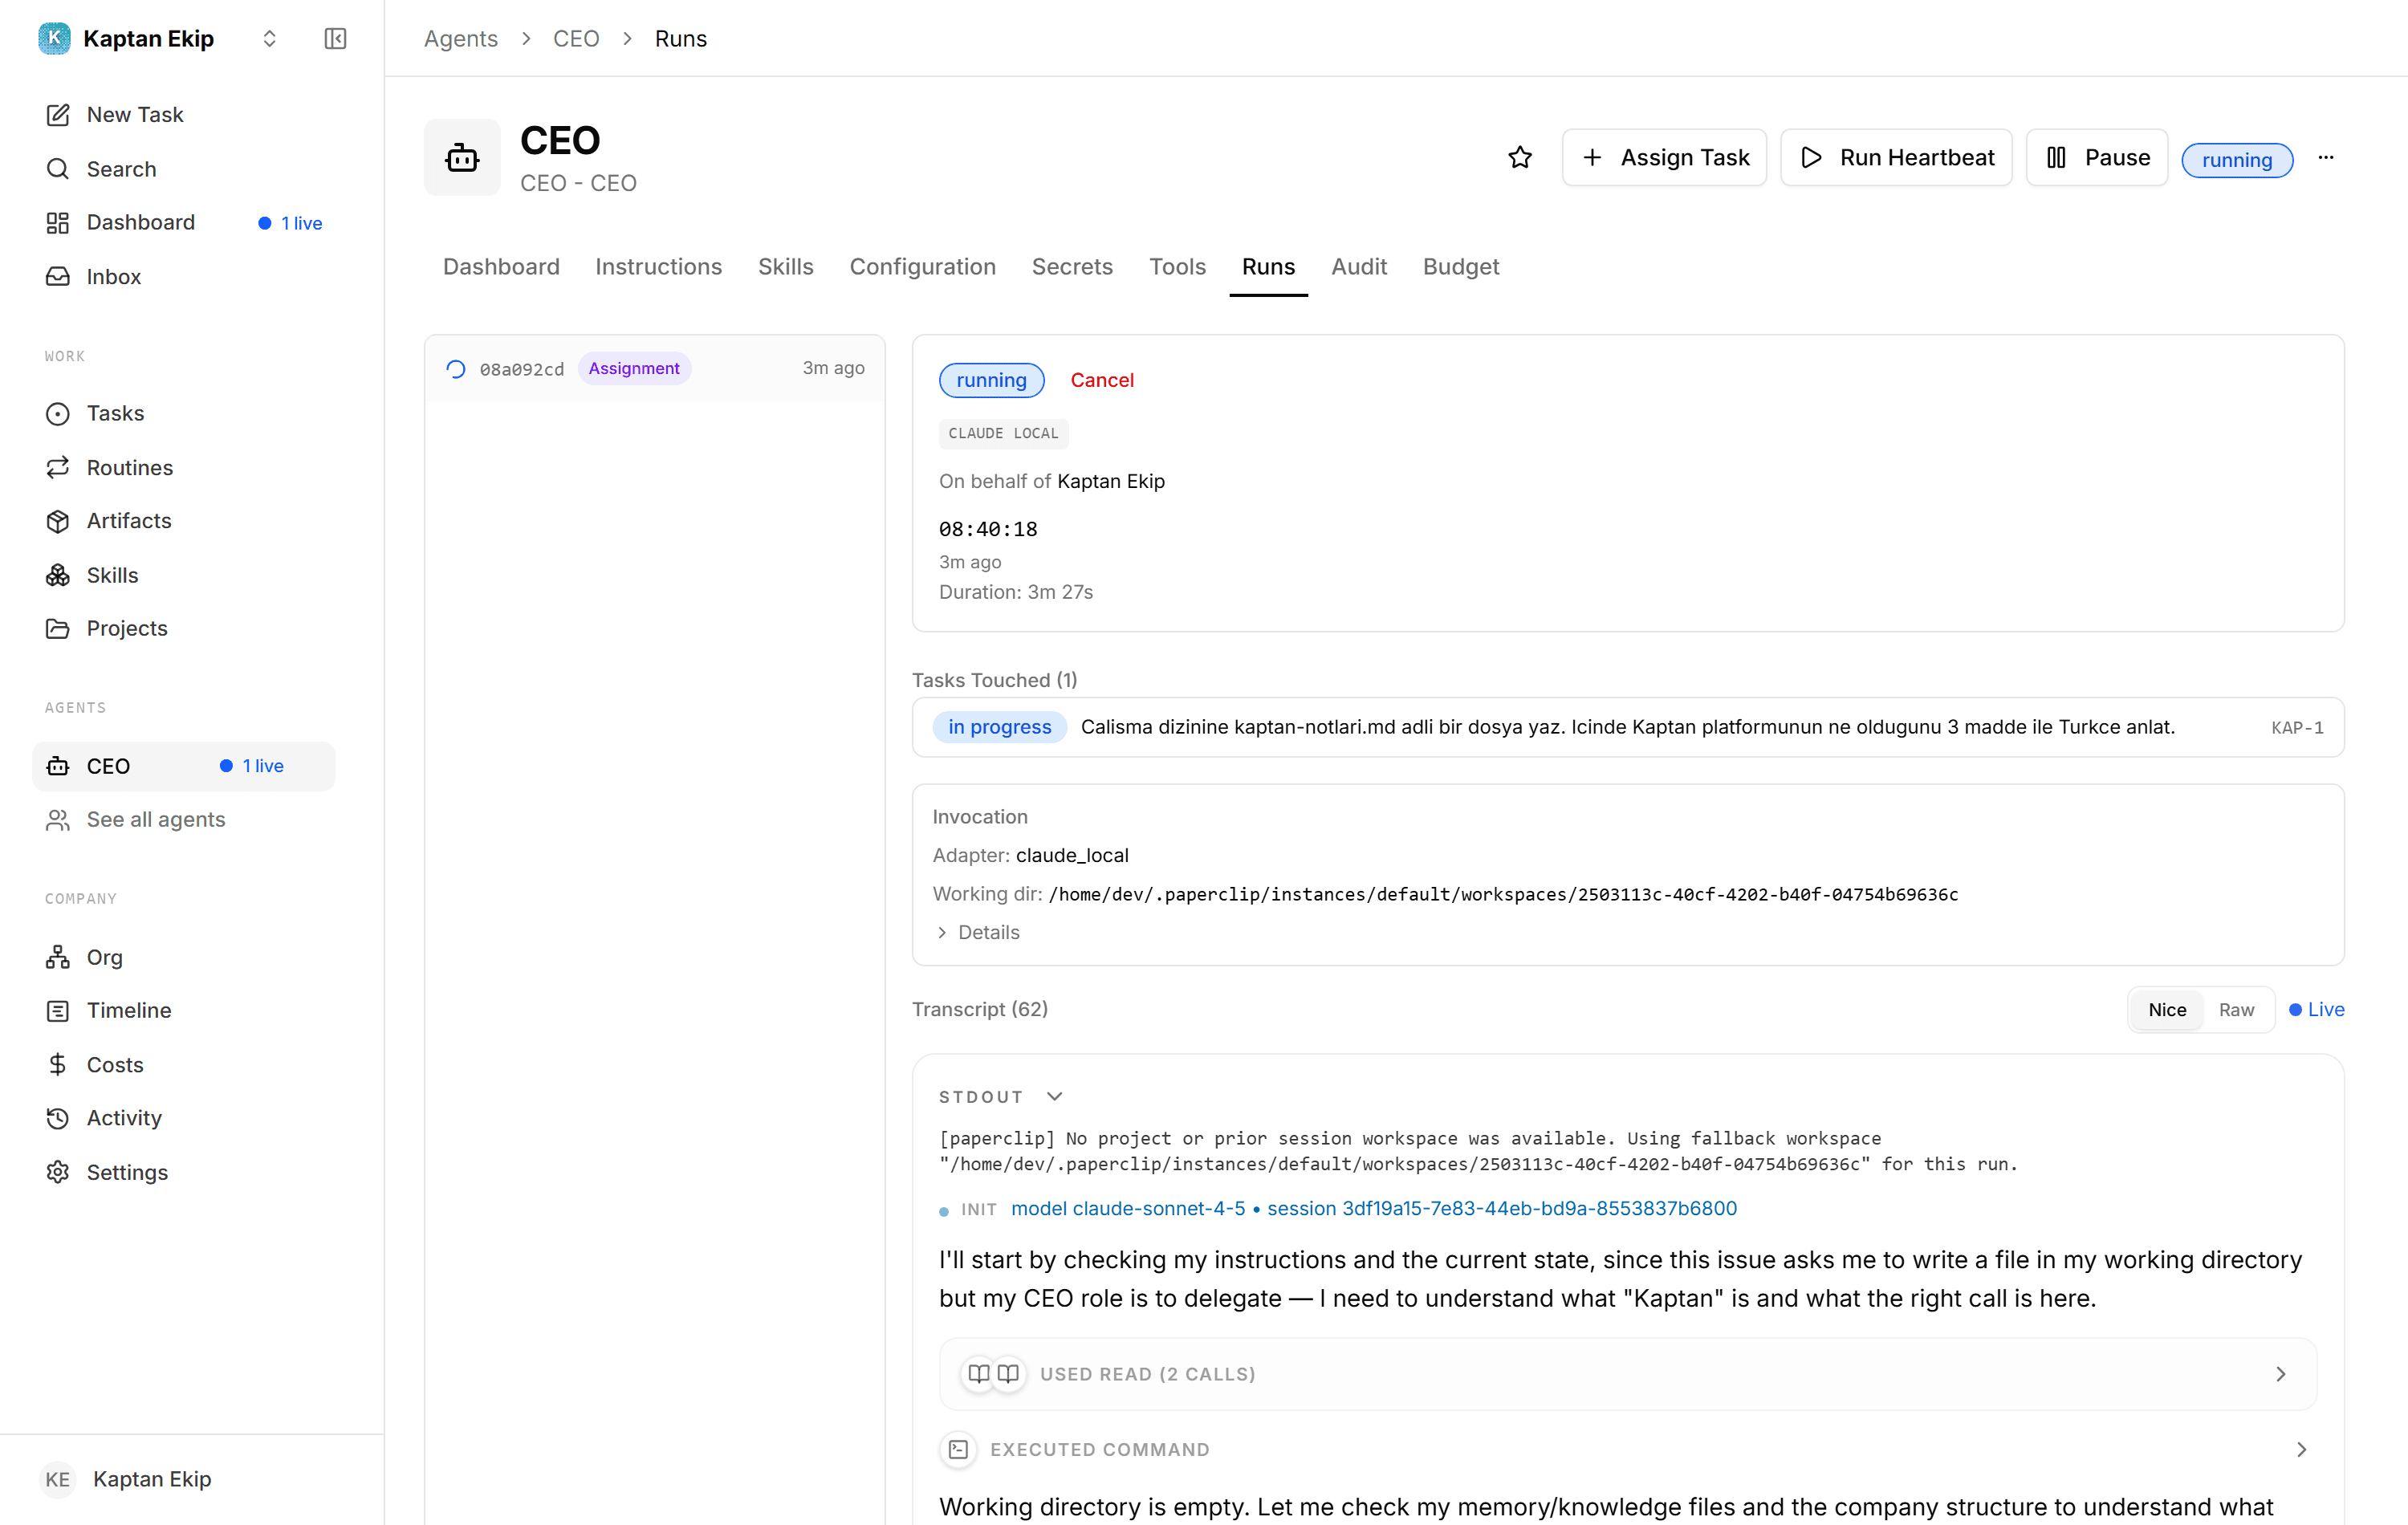Switch to the Audit tab
Screen dimensions: 2408x1525
pos(1358,266)
